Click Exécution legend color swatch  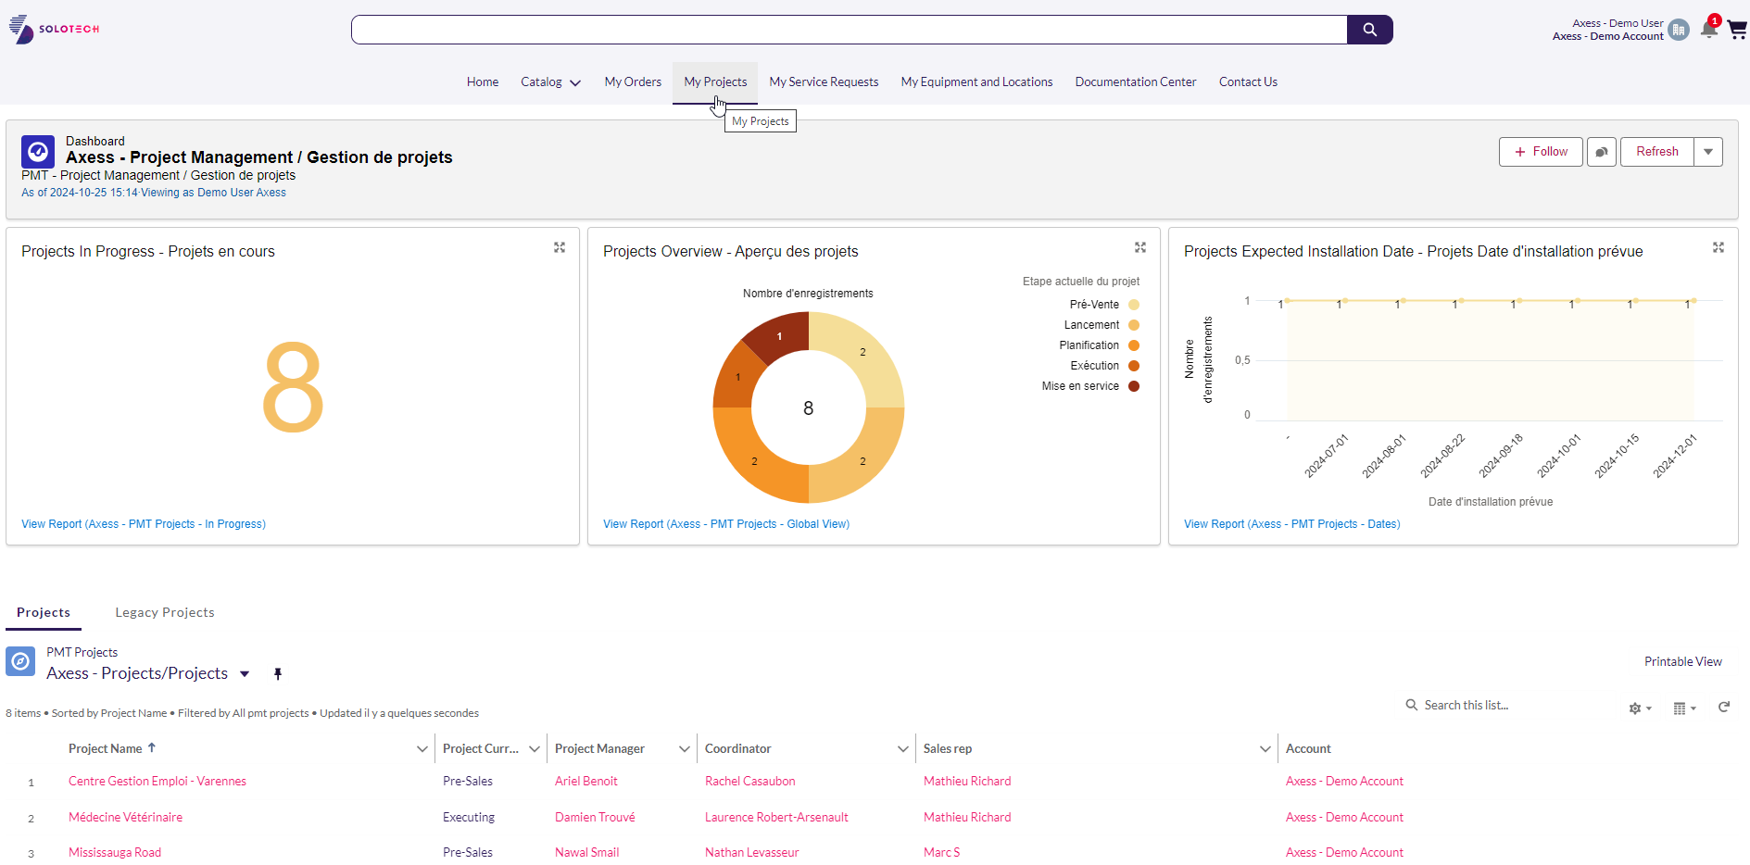pos(1134,366)
